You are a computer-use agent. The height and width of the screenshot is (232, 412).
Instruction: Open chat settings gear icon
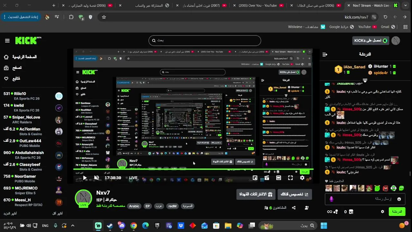382,212
